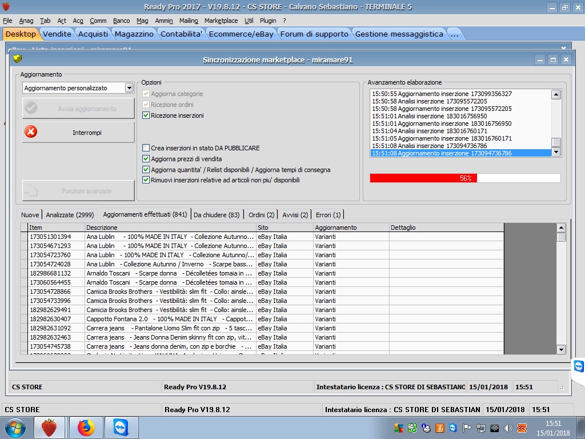Open Firefox from the taskbar
This screenshot has height=439, width=585.
point(86,427)
